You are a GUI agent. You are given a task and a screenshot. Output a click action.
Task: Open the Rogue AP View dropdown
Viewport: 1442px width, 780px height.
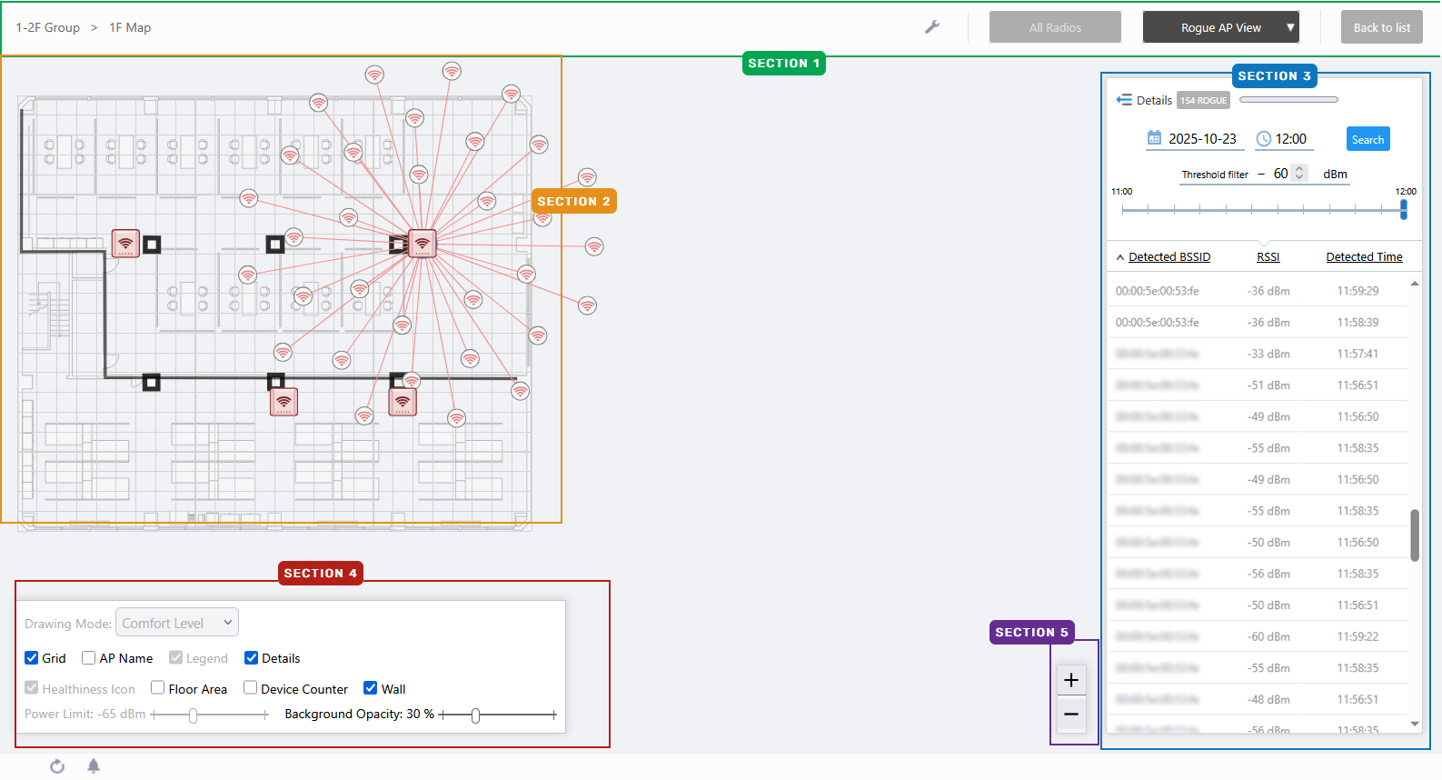[1220, 27]
